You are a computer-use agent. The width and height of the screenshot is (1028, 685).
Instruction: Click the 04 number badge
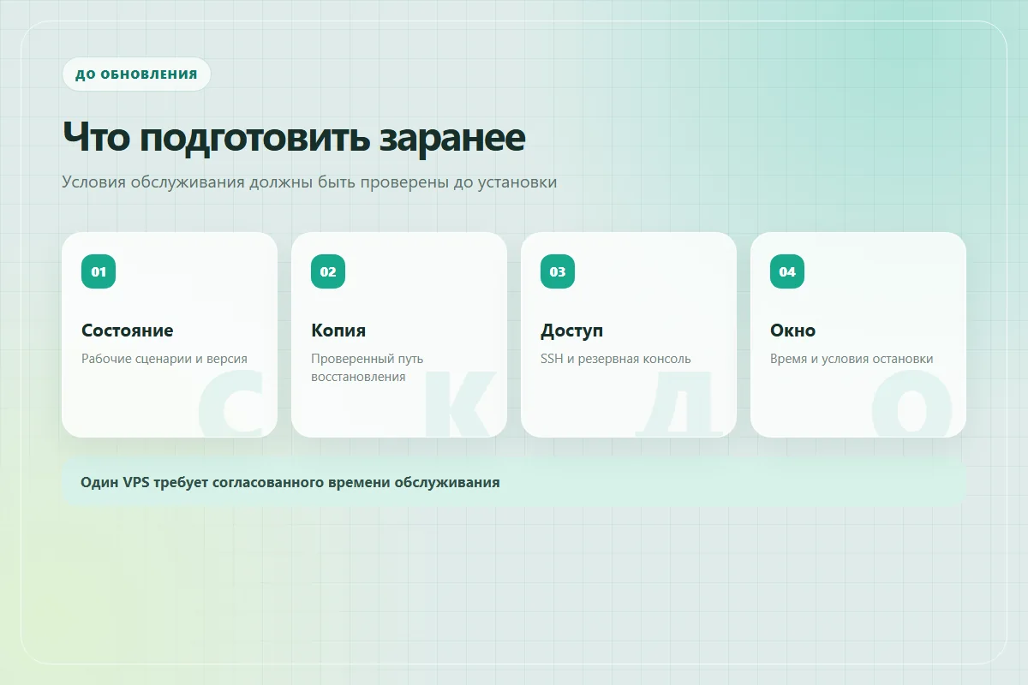click(x=787, y=271)
